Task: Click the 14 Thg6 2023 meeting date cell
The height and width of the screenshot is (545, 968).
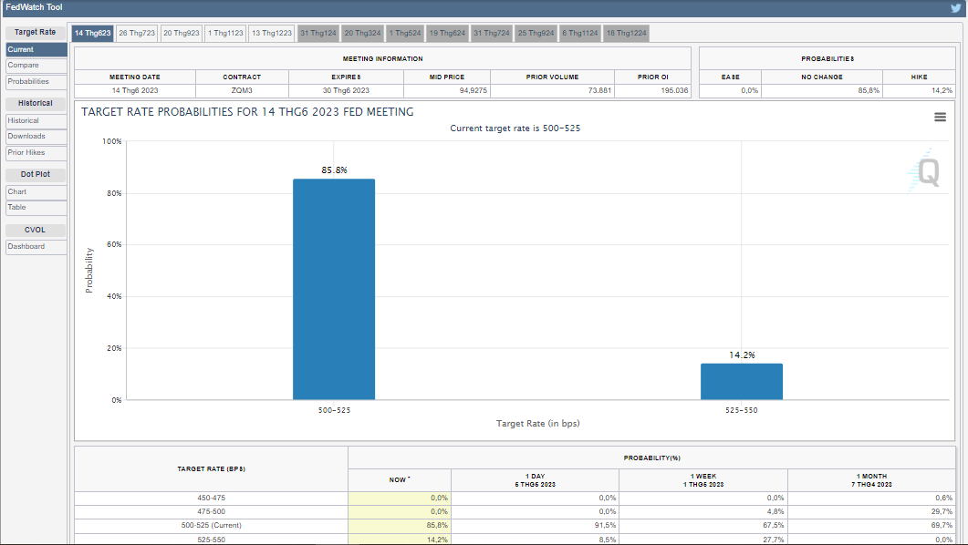Action: click(x=135, y=90)
